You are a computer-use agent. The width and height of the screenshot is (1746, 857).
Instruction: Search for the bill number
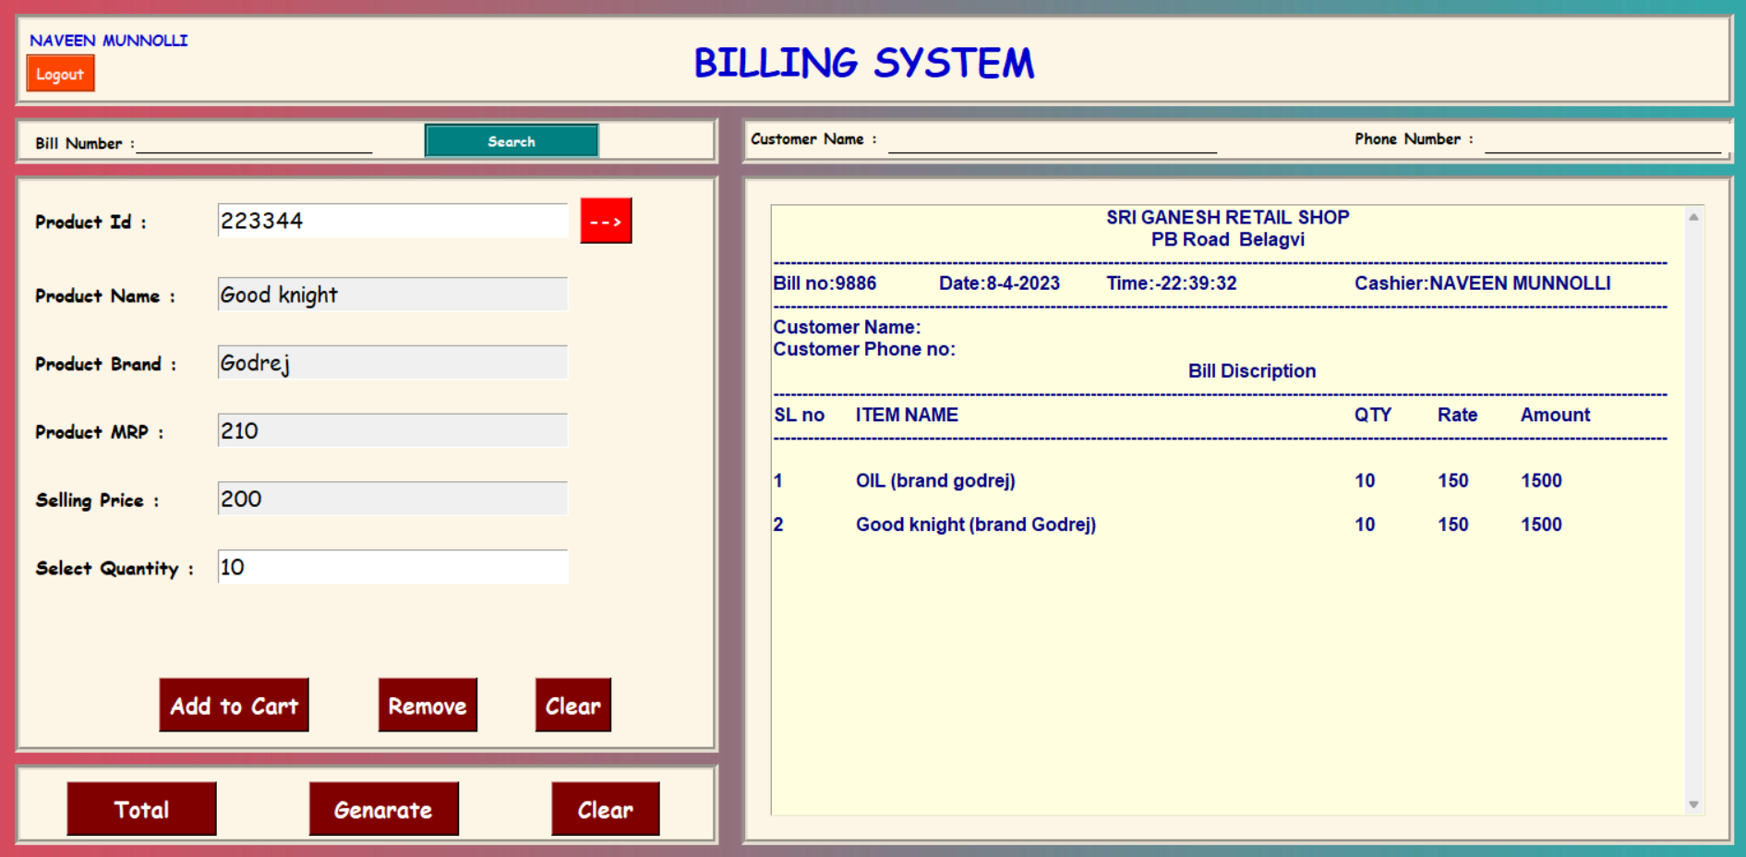[x=512, y=141]
